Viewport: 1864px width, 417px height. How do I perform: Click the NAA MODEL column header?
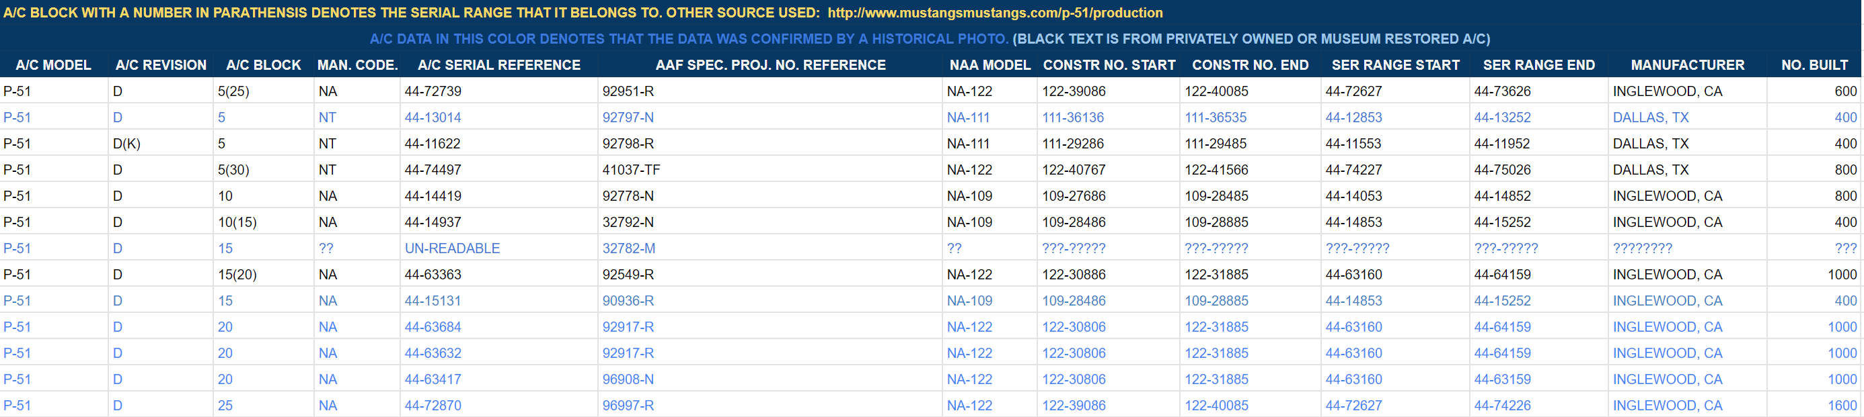click(990, 65)
